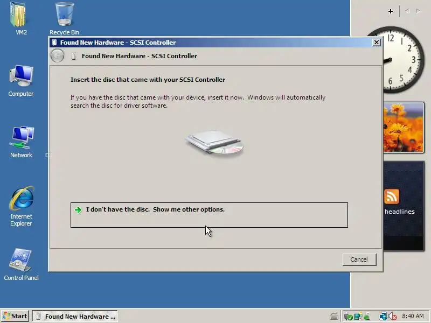The height and width of the screenshot is (323, 431).
Task: Open the Computer desktop icon
Action: (x=21, y=80)
